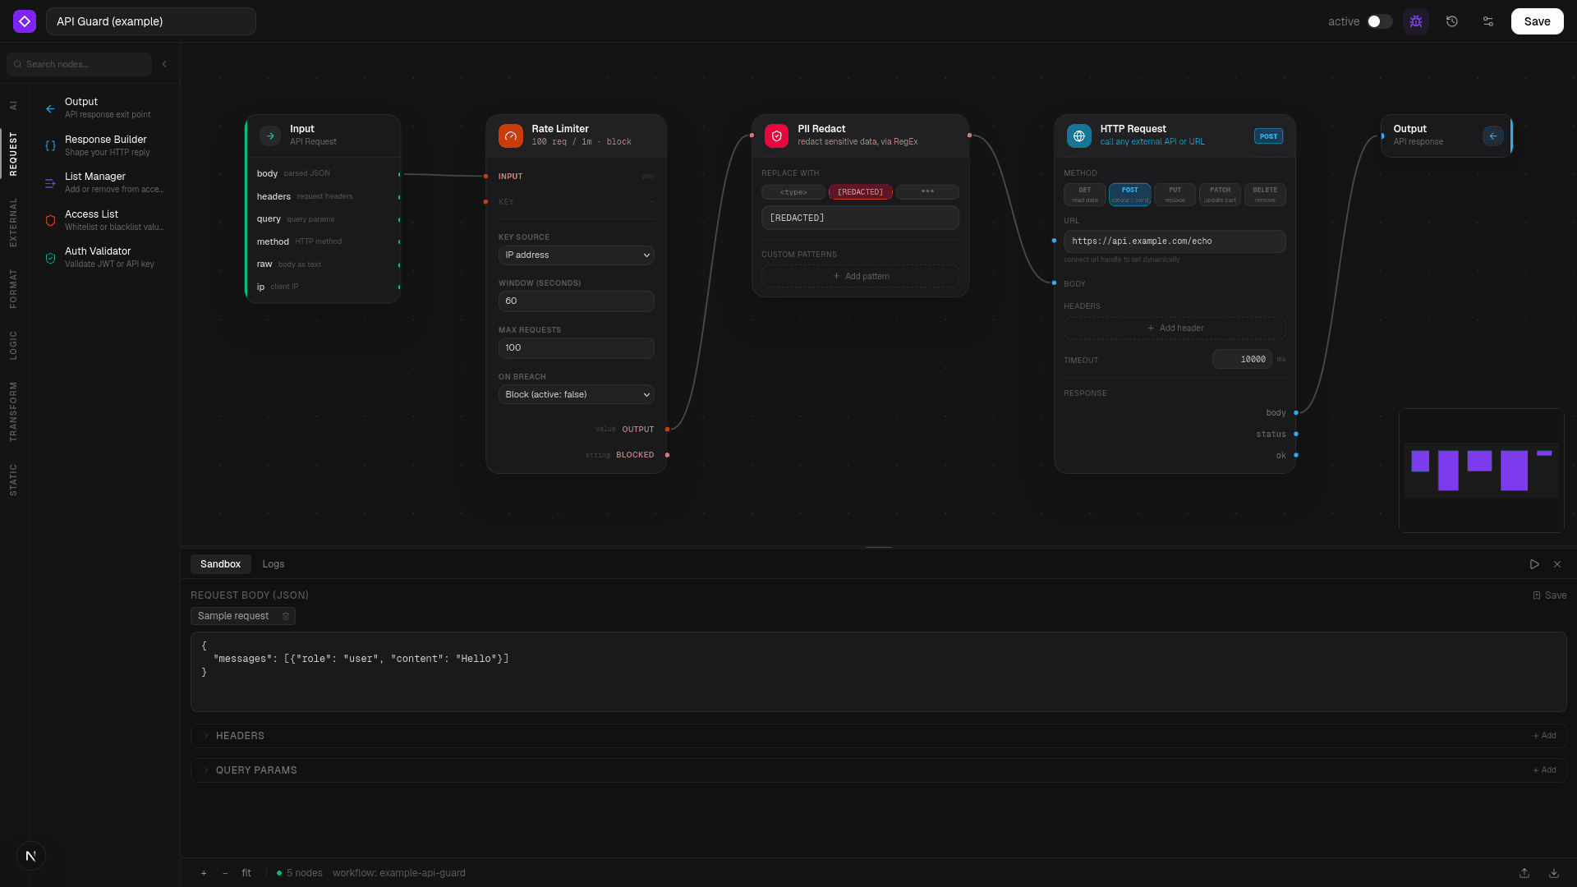Image resolution: width=1577 pixels, height=887 pixels.
Task: Click the search nodes magnifier icon
Action: [x=18, y=64]
